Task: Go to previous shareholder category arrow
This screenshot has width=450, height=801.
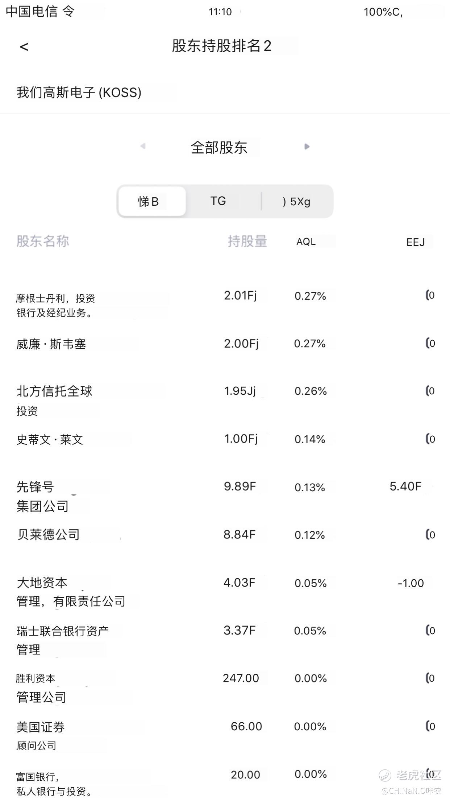Action: click(143, 146)
